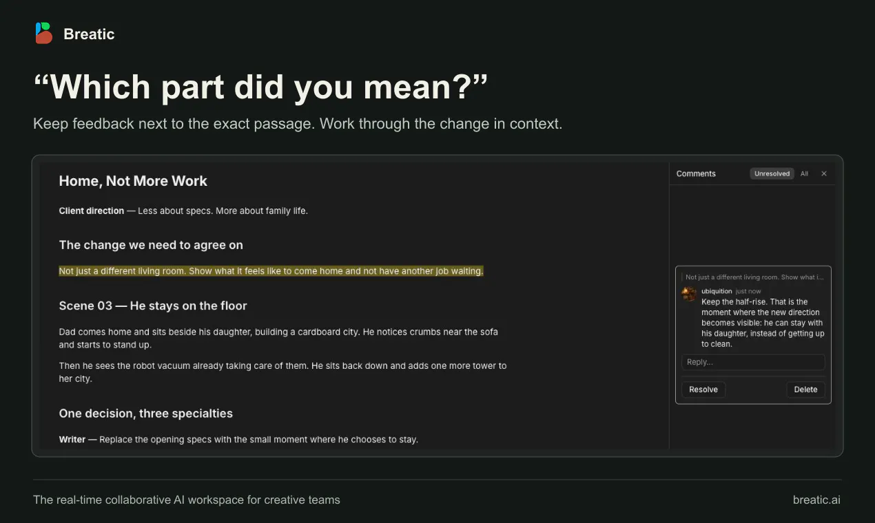Focus the Reply input field
This screenshot has height=523, width=875.
pyautogui.click(x=753, y=362)
